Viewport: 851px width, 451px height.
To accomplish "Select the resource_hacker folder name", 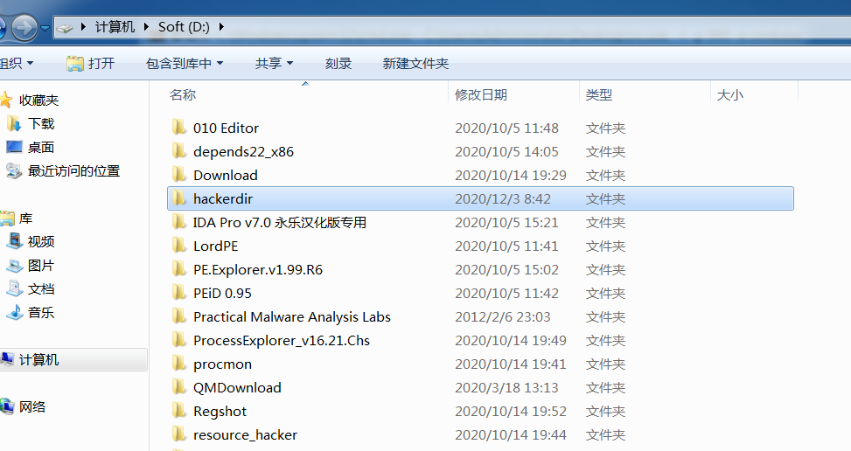I will [x=245, y=434].
